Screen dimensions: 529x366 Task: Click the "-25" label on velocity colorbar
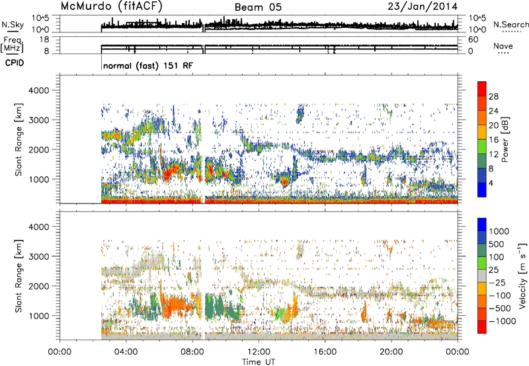coord(497,282)
